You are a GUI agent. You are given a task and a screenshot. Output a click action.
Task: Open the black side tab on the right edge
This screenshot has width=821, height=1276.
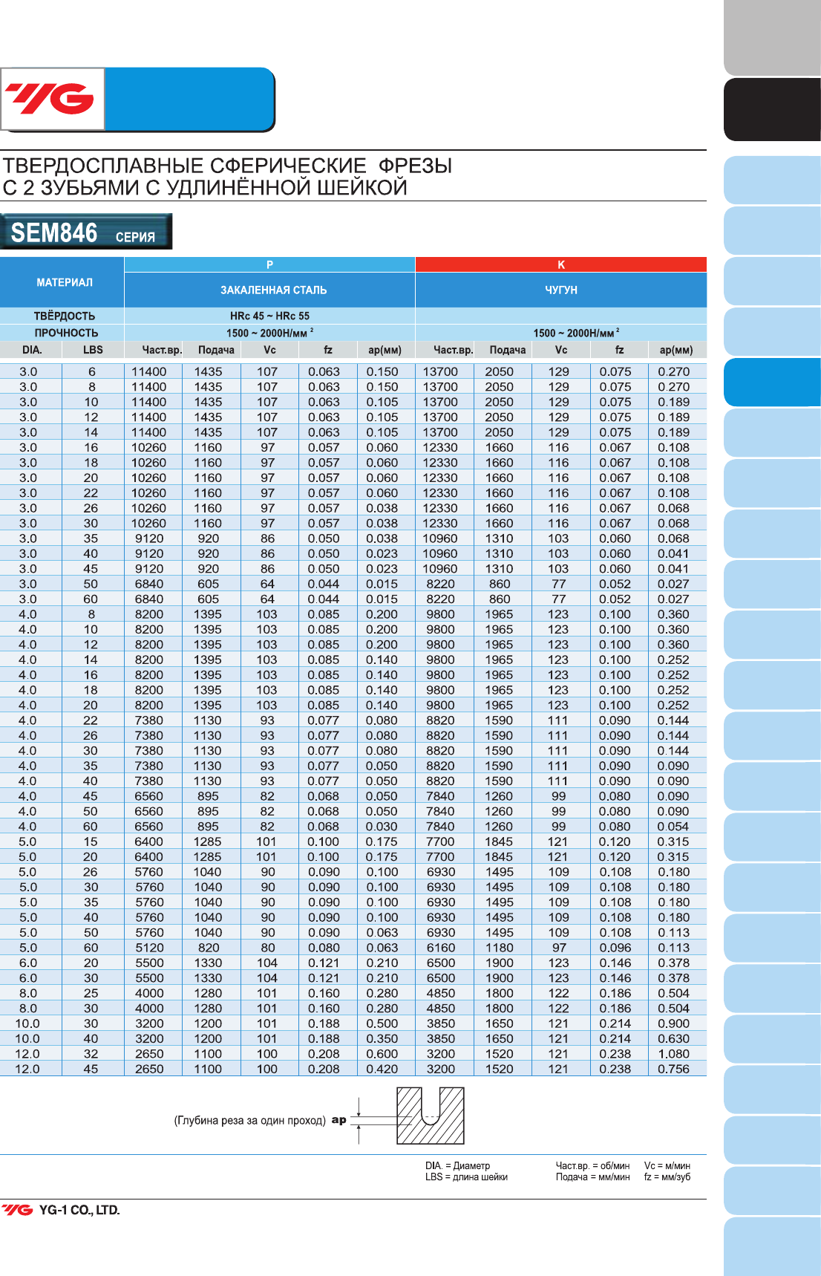772,109
